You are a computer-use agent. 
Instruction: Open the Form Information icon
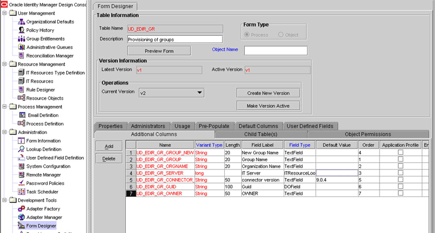[22, 141]
